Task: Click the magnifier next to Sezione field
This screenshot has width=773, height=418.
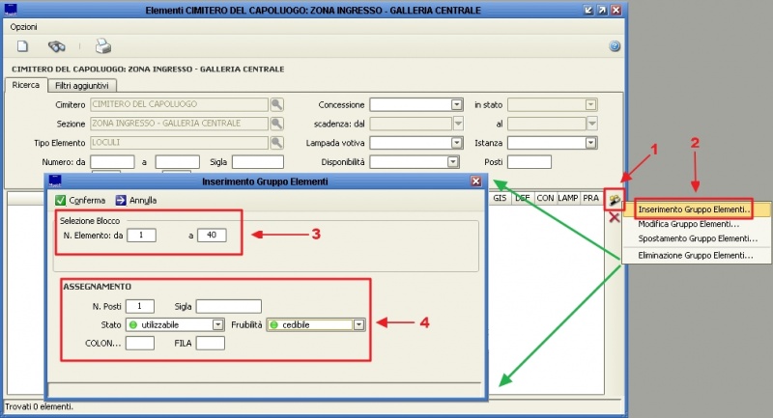Action: click(x=276, y=124)
